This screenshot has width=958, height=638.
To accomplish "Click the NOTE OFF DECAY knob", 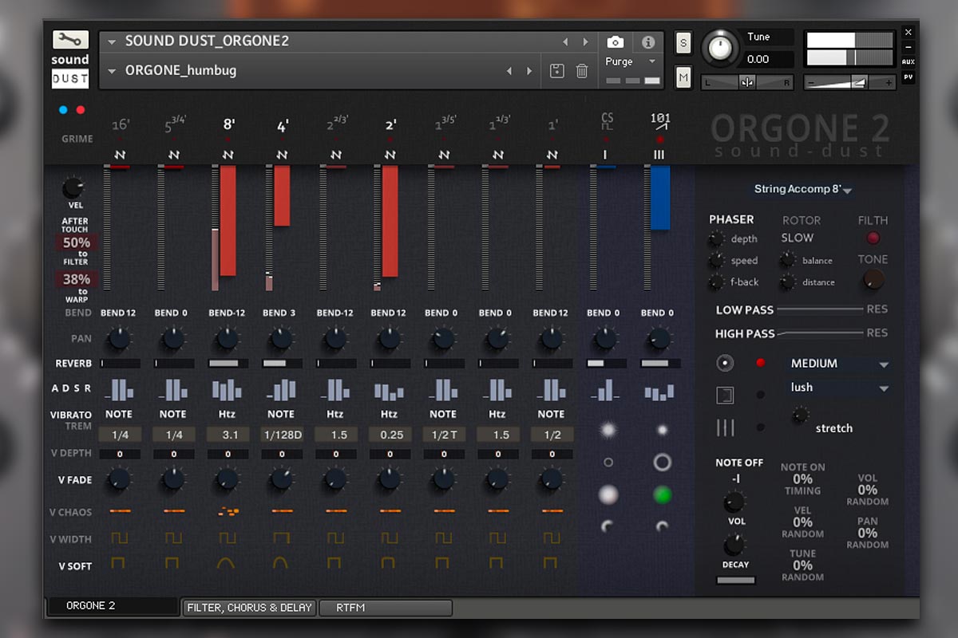I will click(734, 545).
